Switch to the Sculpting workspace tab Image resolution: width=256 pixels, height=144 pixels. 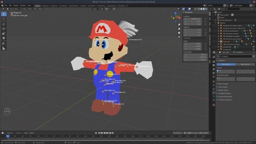pyautogui.click(x=54, y=6)
